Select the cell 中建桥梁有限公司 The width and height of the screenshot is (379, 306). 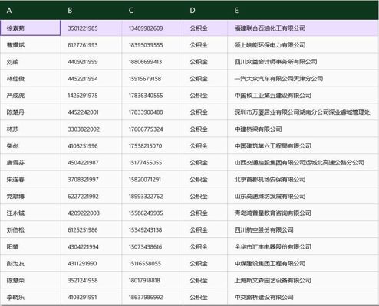click(x=303, y=129)
